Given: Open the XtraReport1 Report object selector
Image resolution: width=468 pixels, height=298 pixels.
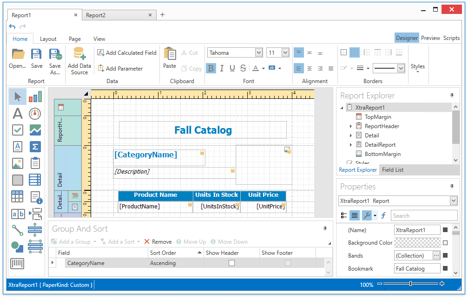Looking at the screenshot, I should point(398,201).
